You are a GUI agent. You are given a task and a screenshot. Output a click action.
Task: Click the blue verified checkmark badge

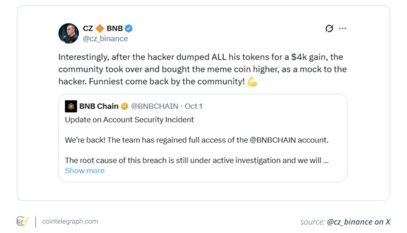(x=129, y=28)
